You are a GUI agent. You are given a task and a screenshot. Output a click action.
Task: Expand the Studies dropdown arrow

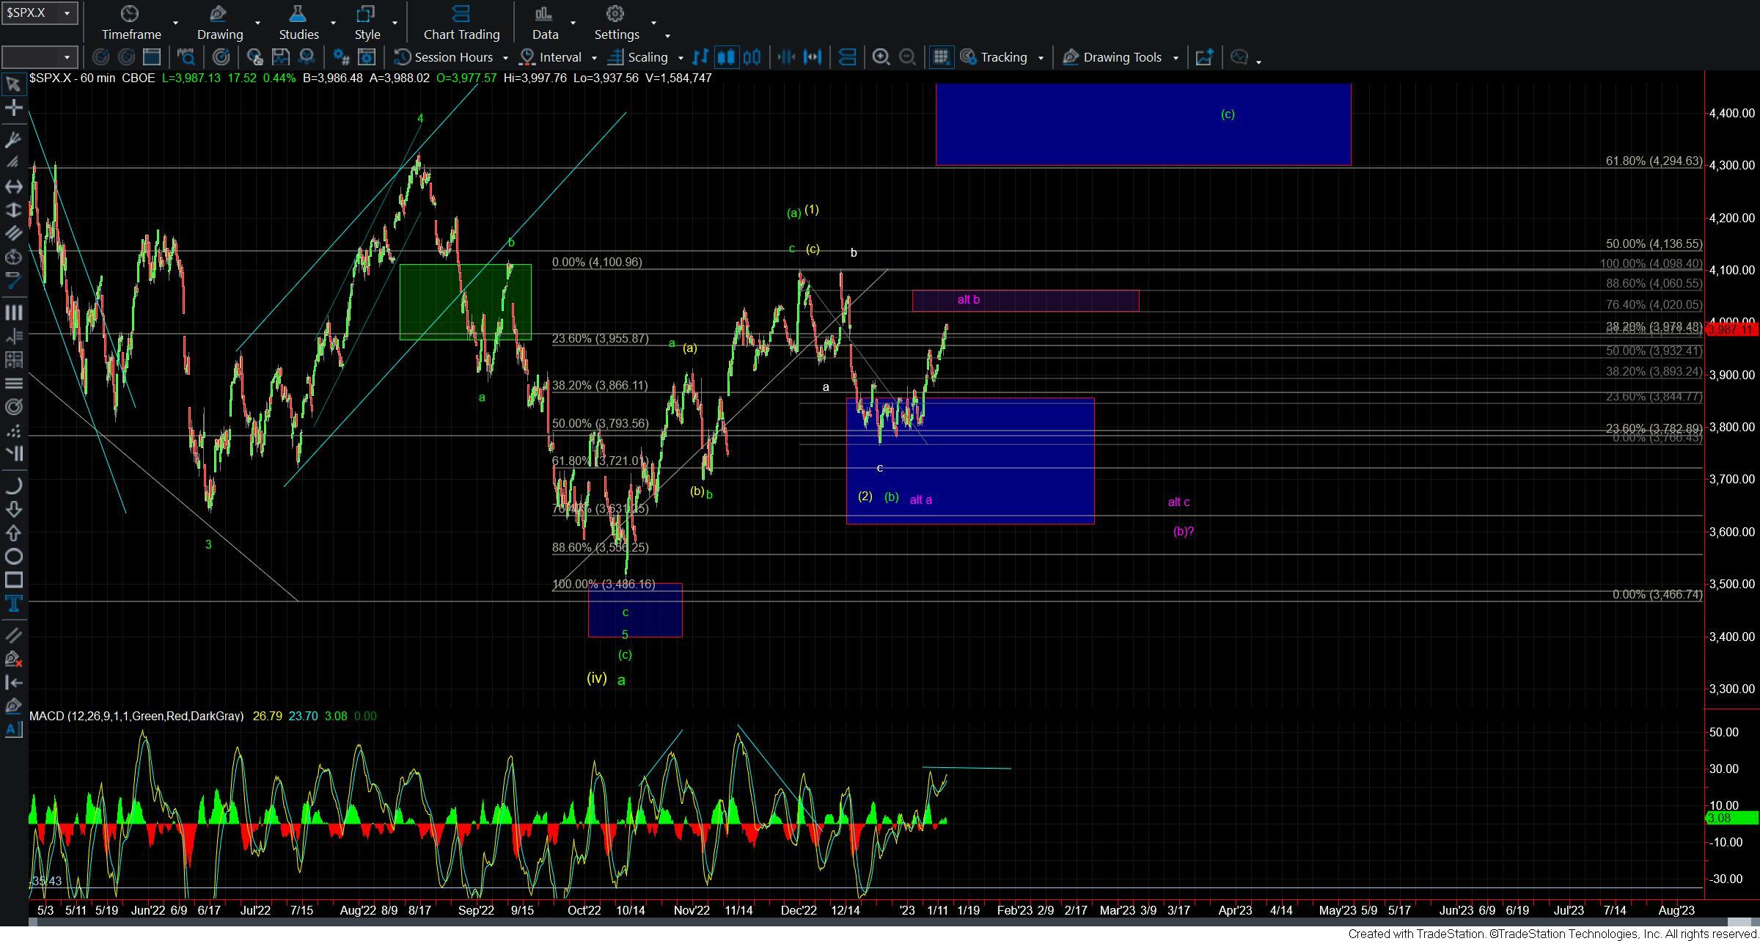(x=333, y=23)
